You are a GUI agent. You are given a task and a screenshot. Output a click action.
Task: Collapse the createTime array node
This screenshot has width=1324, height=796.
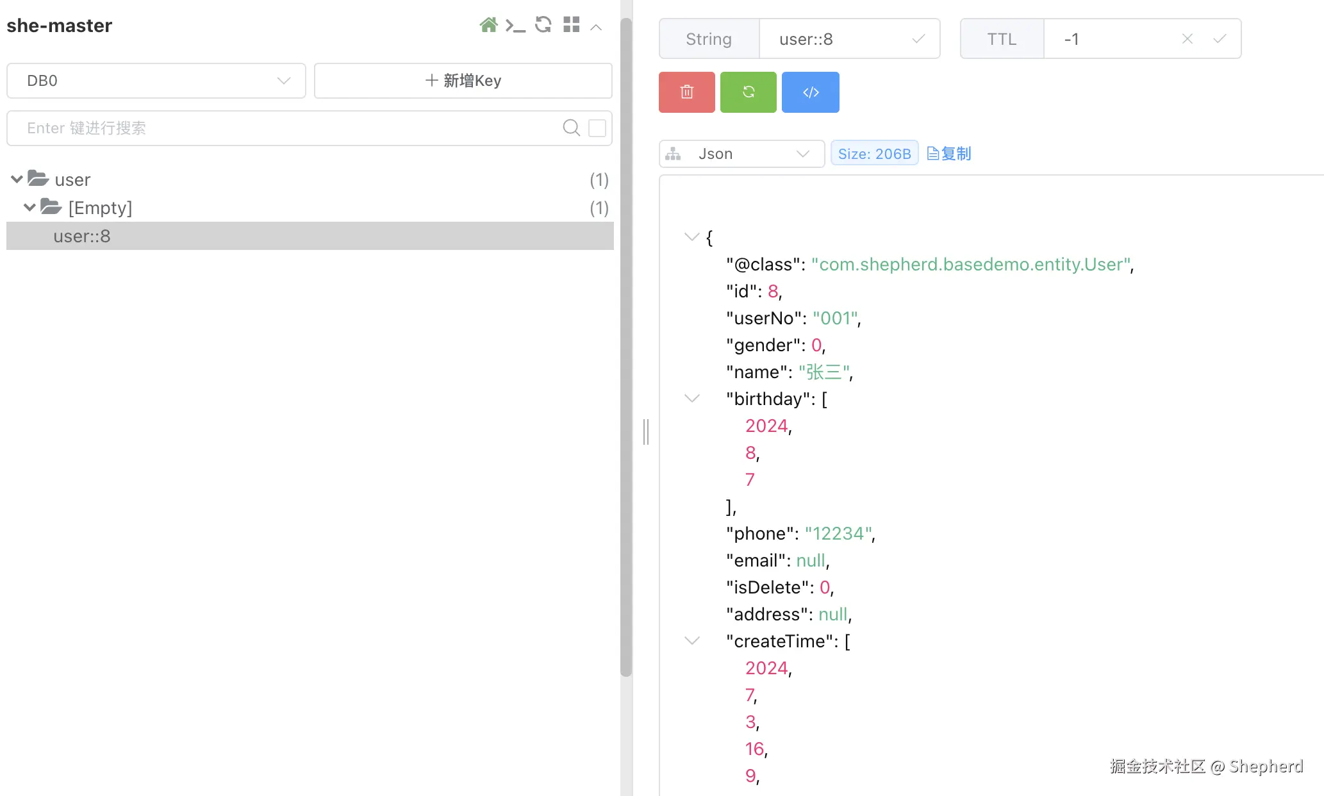point(691,641)
